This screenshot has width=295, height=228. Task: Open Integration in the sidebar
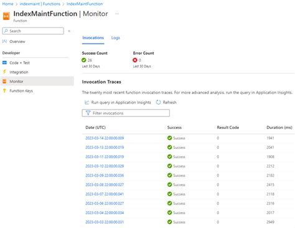tap(19, 72)
